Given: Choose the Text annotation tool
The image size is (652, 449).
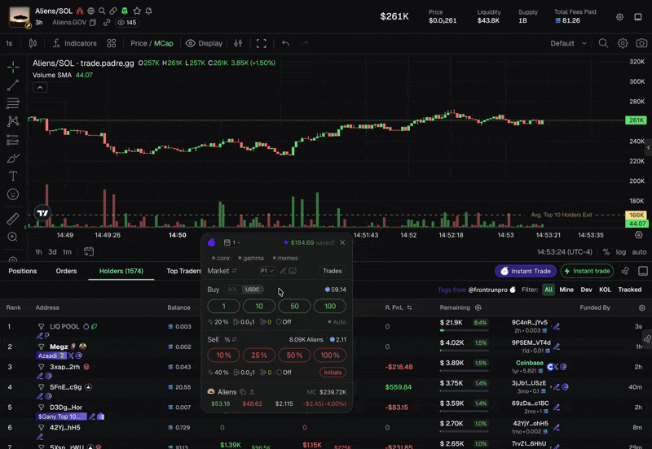Looking at the screenshot, I should (13, 176).
